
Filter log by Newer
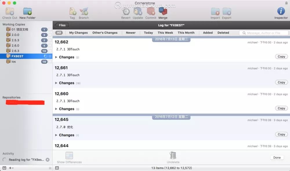coord(130,33)
